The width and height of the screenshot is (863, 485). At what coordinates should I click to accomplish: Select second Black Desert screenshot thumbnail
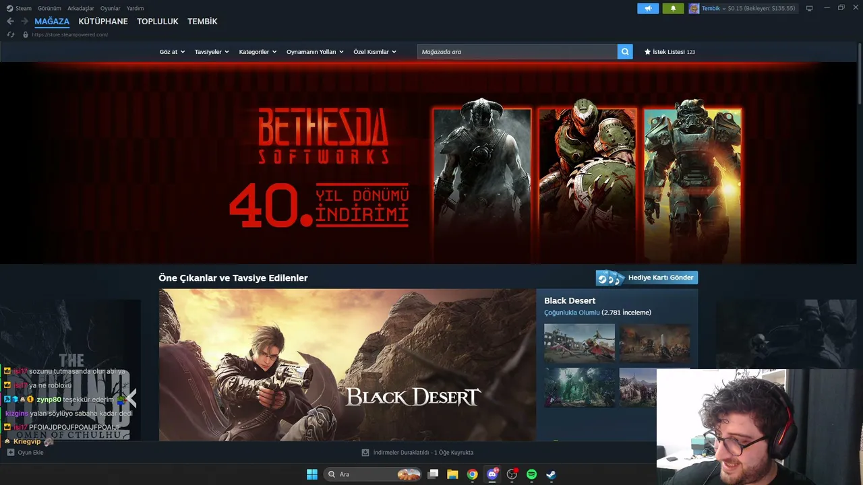pos(655,342)
